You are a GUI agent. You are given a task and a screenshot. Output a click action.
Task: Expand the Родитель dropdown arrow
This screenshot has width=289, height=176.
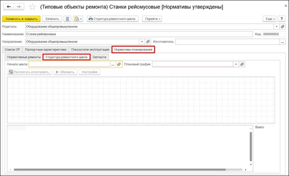pyautogui.click(x=277, y=26)
